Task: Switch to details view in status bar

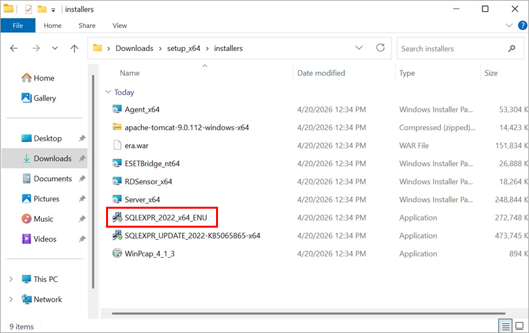Action: click(x=505, y=326)
